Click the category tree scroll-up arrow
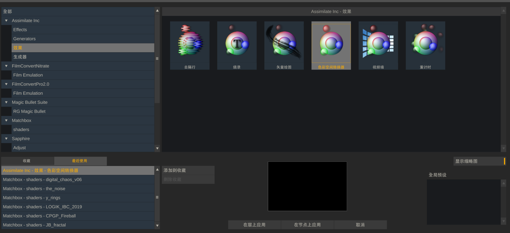The height and width of the screenshot is (233, 510). pos(157,11)
